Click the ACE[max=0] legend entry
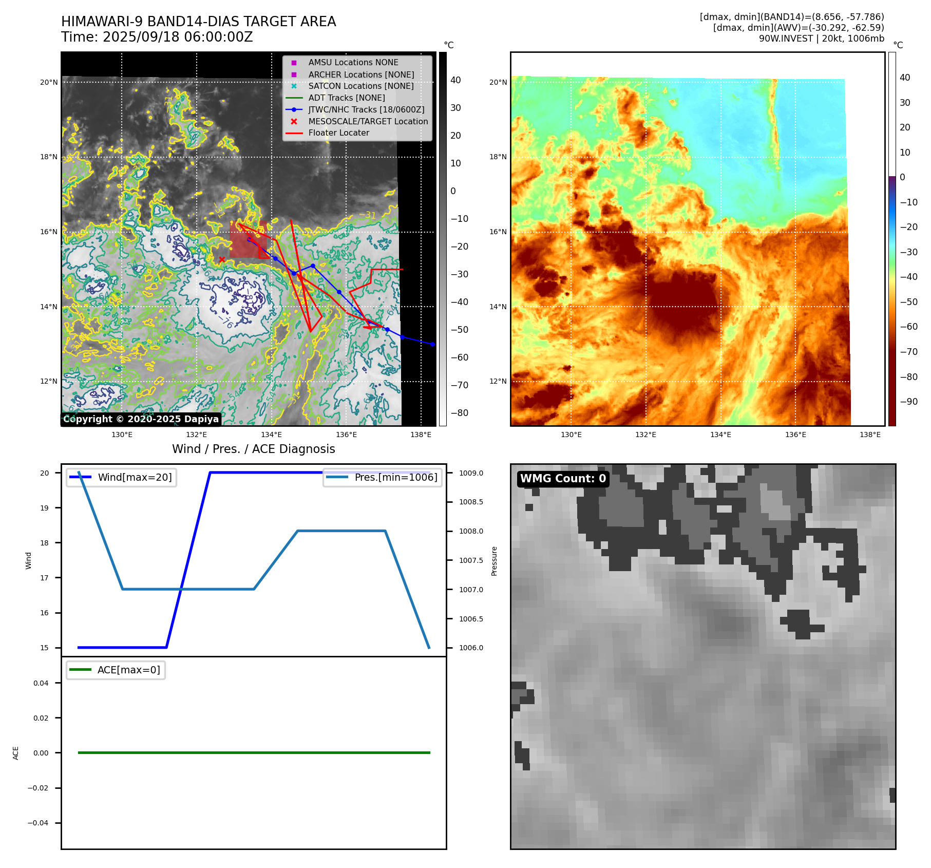The height and width of the screenshot is (868, 931). click(116, 670)
